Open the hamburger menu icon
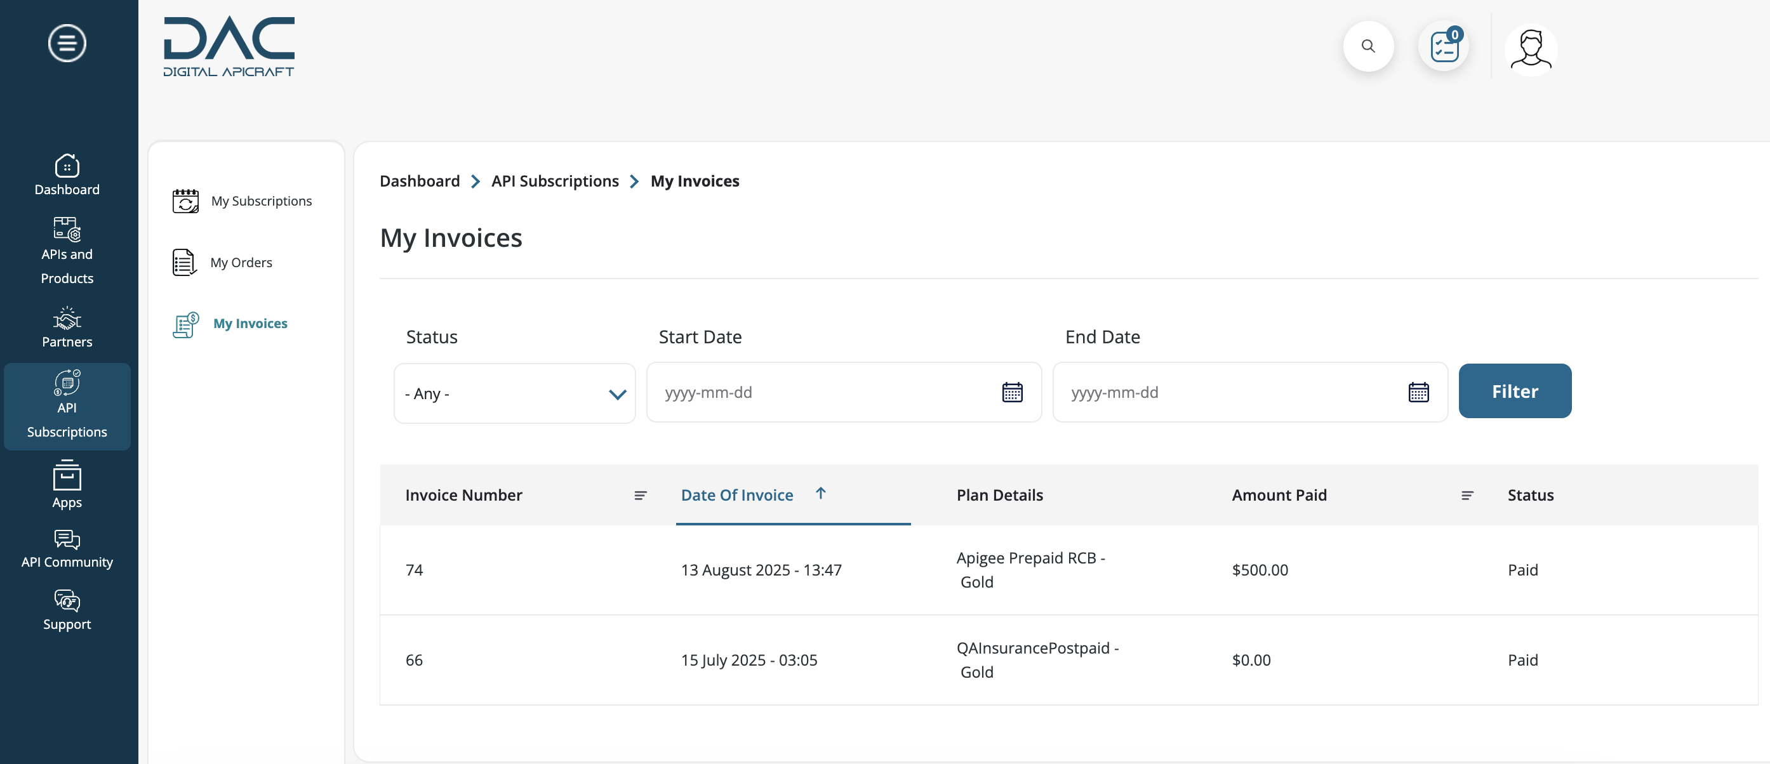The width and height of the screenshot is (1770, 764). point(67,43)
